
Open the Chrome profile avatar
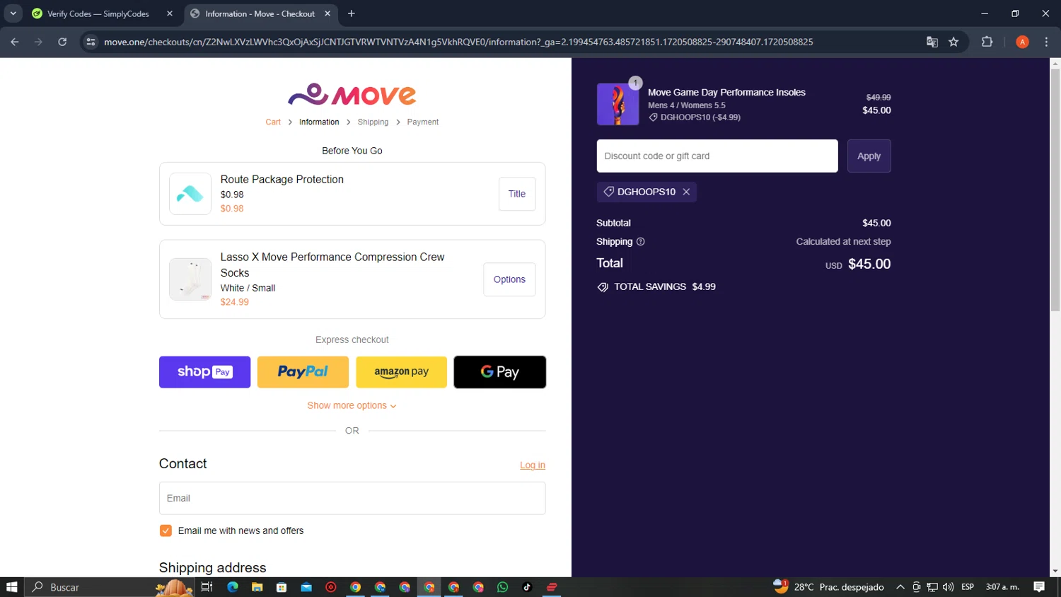pyautogui.click(x=1022, y=42)
